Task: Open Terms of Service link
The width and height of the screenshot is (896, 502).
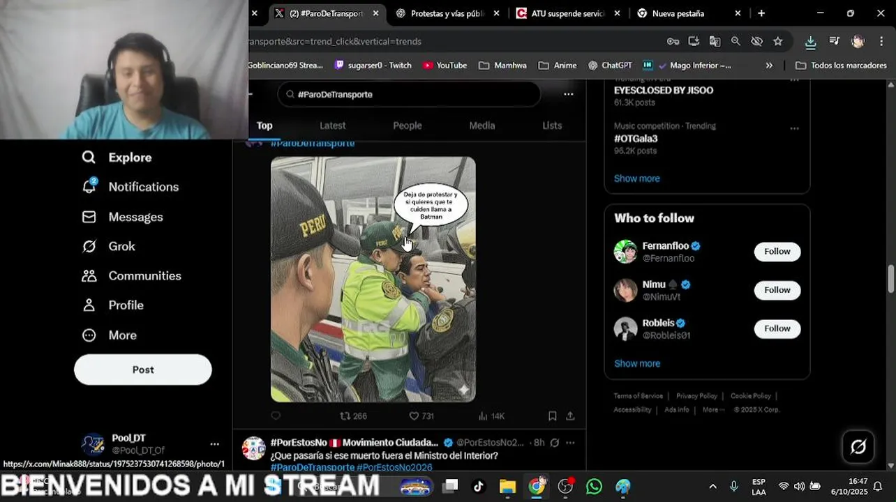Action: tap(638, 396)
